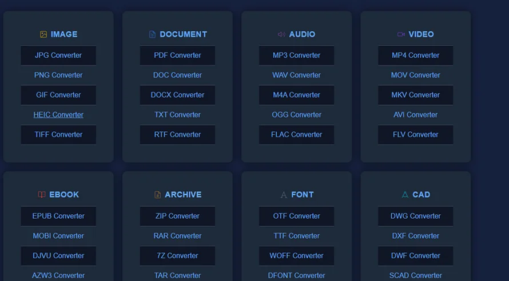509x281 pixels.
Task: Open the SCAD Converter link
Action: coord(416,275)
